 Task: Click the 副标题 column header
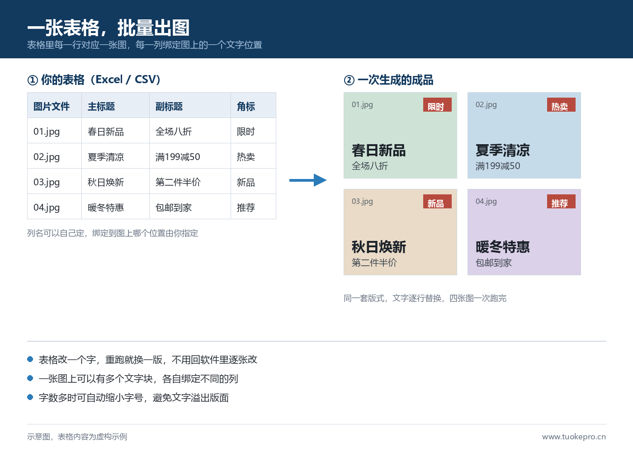click(190, 105)
